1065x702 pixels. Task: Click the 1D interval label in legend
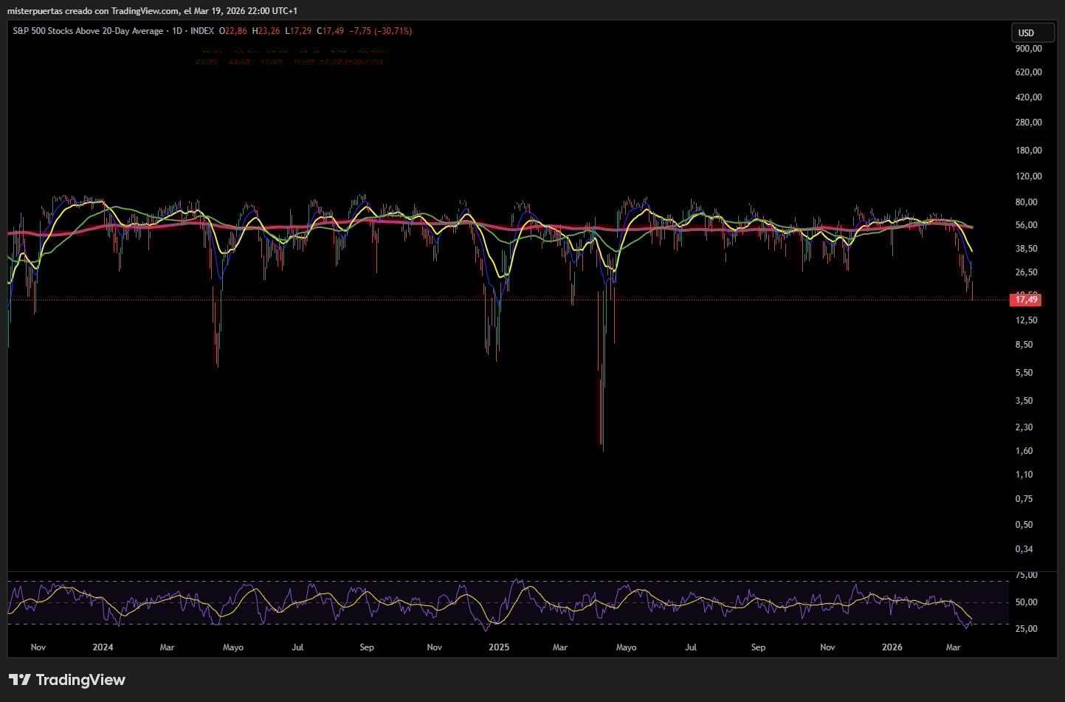pyautogui.click(x=176, y=31)
